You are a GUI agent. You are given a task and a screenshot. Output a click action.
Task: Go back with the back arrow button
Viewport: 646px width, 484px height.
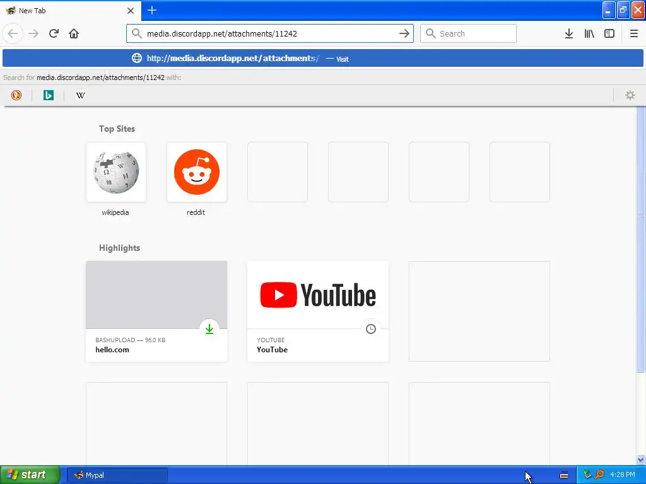13,33
